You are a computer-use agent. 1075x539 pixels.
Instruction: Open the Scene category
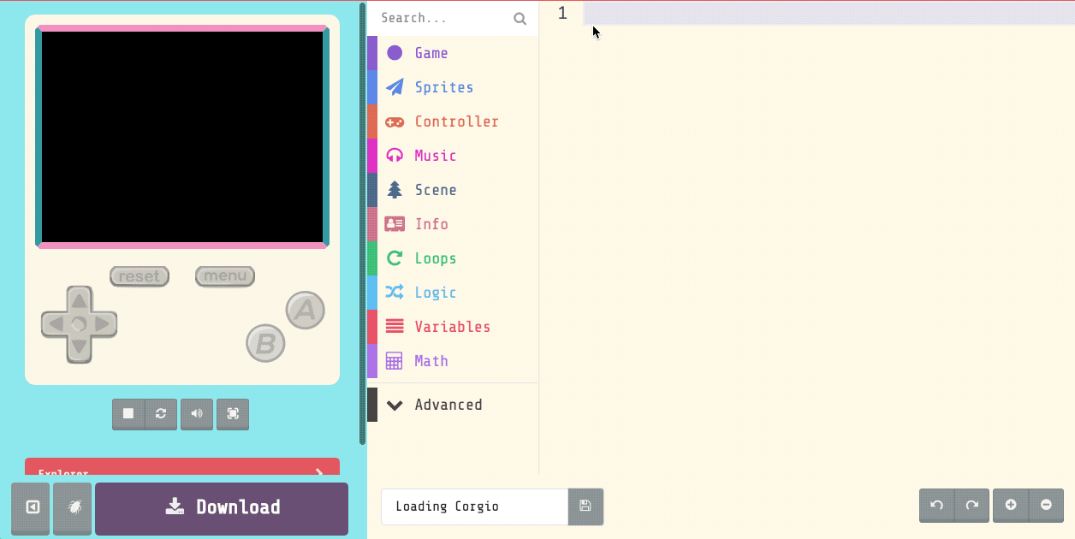coord(453,190)
